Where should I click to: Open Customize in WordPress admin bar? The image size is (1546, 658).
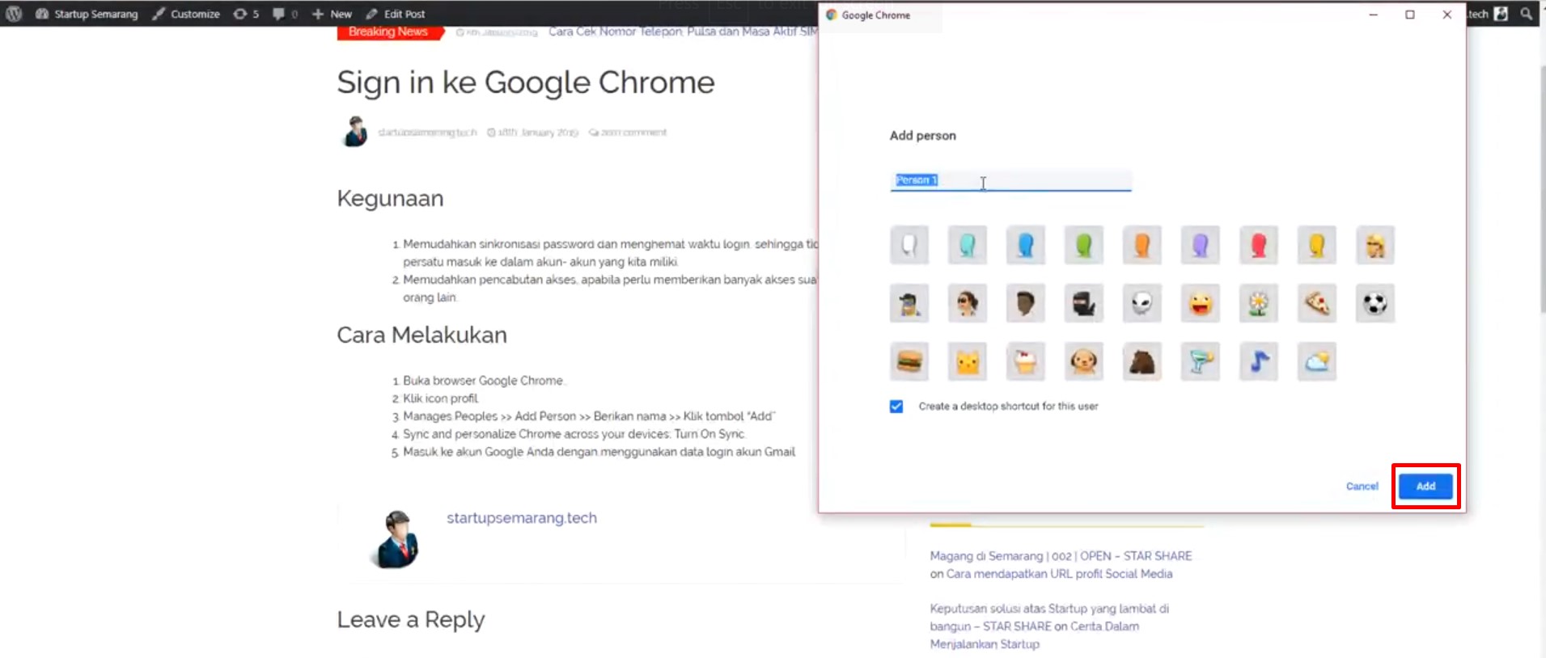[x=186, y=14]
